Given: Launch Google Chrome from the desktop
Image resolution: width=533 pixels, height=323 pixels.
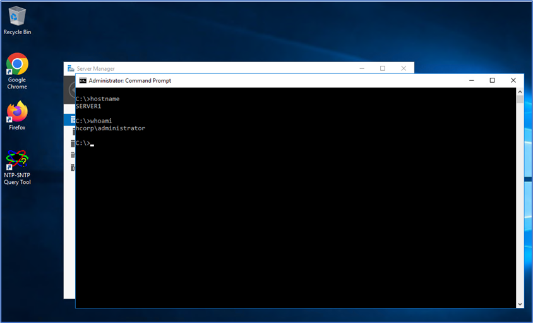Looking at the screenshot, I should [x=17, y=68].
